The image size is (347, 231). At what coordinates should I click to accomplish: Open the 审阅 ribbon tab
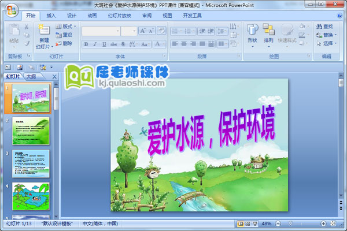[x=147, y=16]
